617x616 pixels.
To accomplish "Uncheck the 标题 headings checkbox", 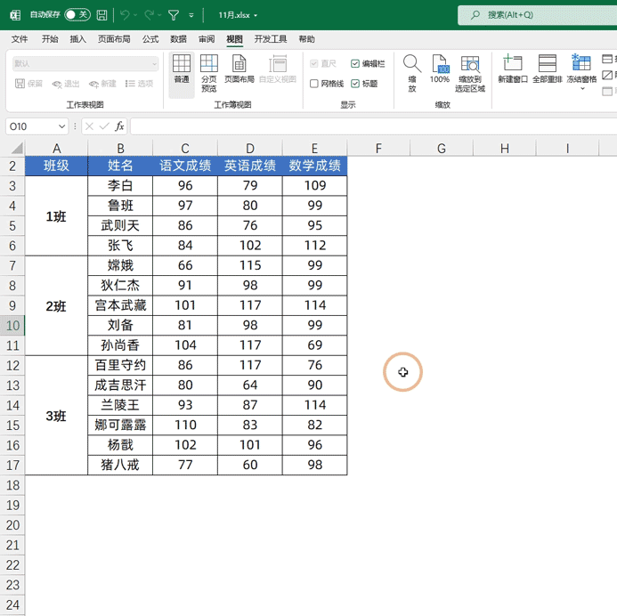I will pos(356,84).
